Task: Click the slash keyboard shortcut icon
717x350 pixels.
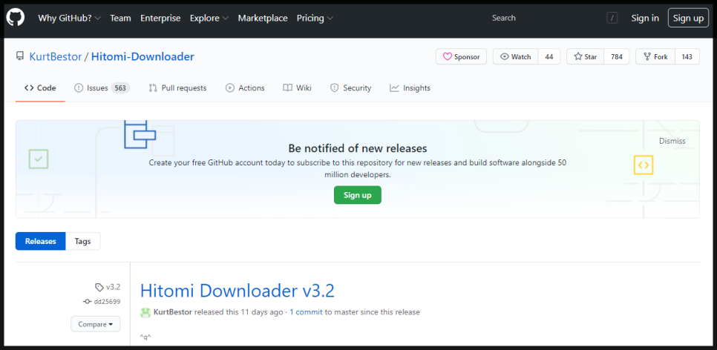Action: 612,19
